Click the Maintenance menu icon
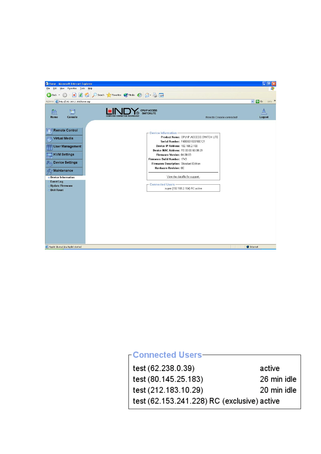The height and width of the screenshot is (454, 321). pyautogui.click(x=49, y=171)
